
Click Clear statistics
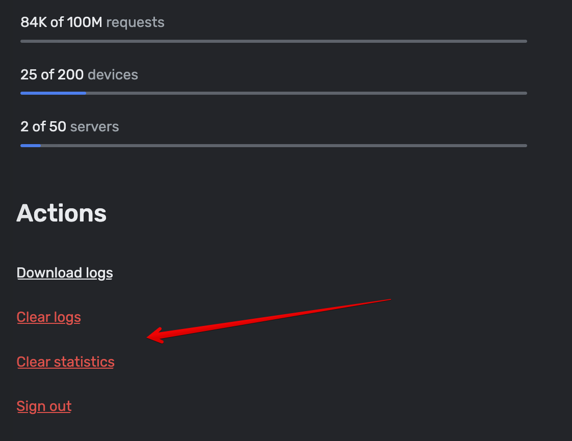click(x=65, y=362)
